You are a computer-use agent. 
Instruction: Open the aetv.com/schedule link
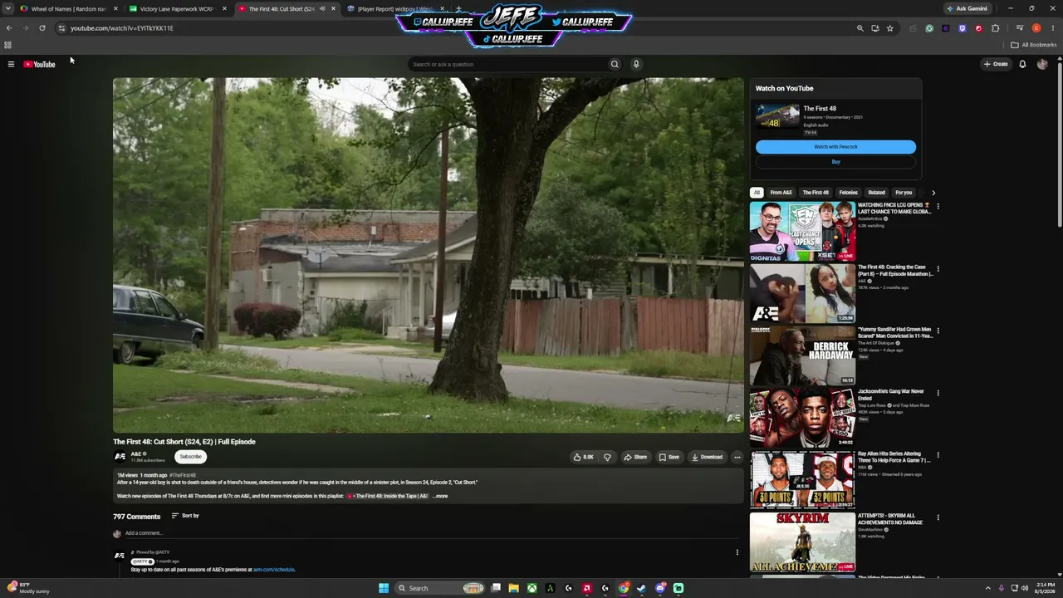click(274, 570)
